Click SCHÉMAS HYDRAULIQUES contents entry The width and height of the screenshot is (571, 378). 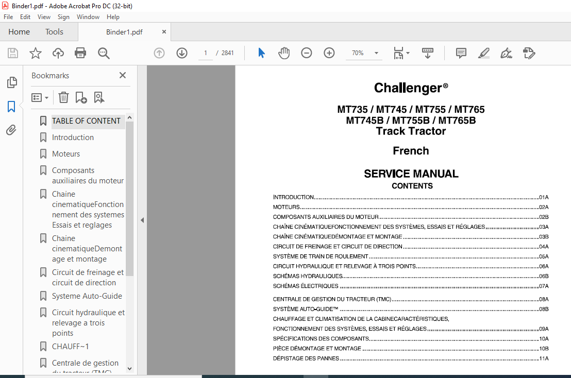pos(410,276)
